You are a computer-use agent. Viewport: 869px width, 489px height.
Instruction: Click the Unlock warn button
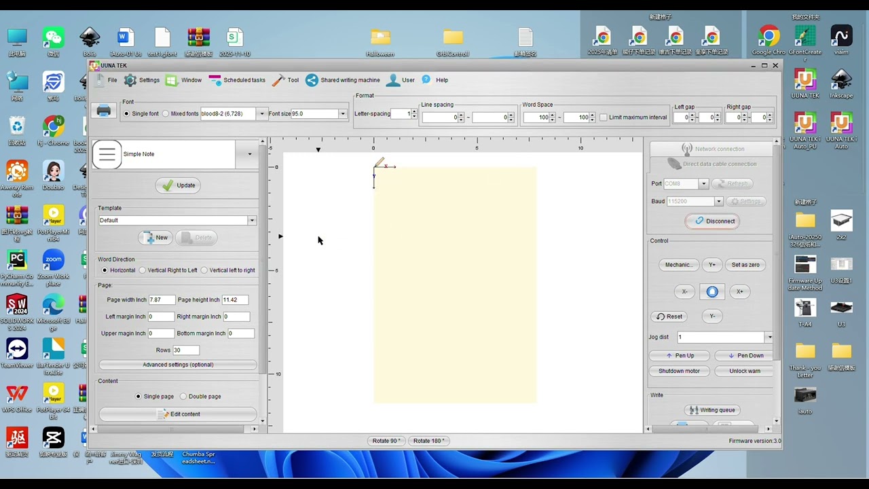click(745, 372)
